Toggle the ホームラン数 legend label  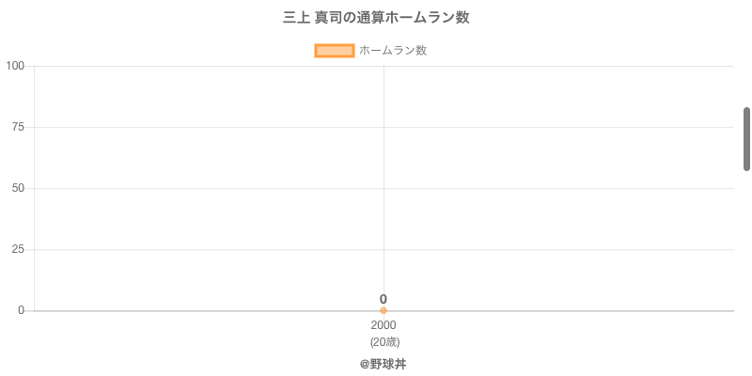tap(393, 51)
